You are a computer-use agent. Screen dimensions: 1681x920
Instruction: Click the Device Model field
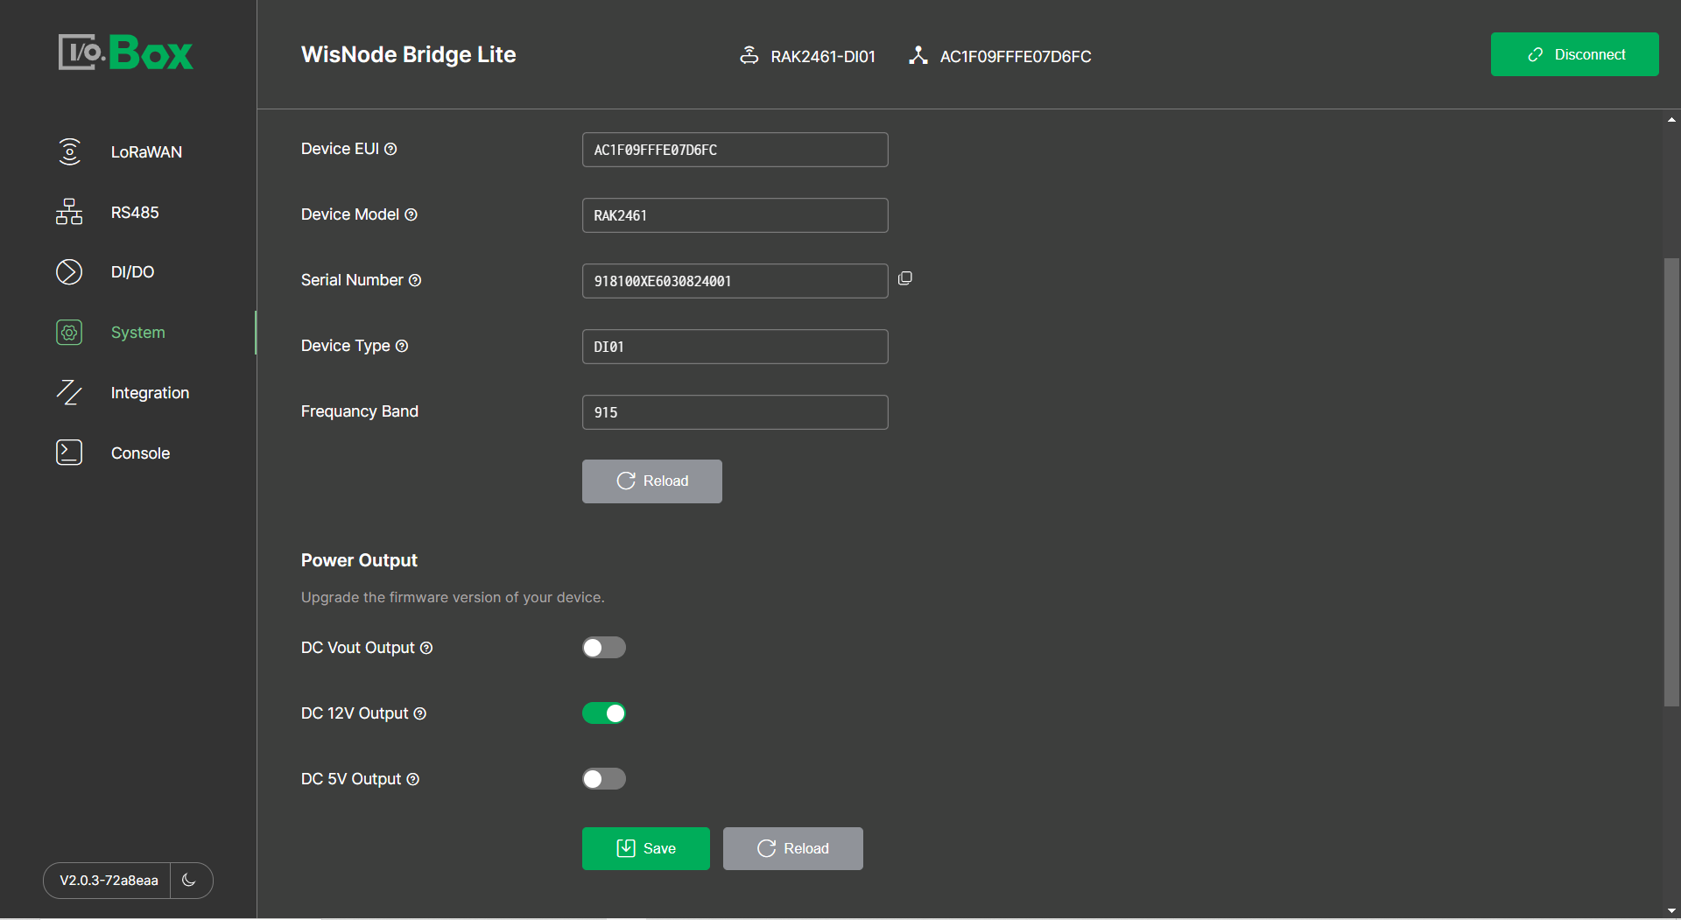tap(735, 215)
